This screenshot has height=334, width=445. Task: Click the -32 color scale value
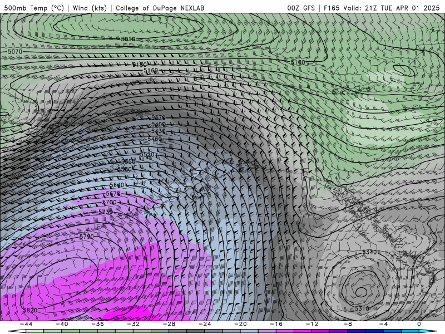[x=133, y=324]
